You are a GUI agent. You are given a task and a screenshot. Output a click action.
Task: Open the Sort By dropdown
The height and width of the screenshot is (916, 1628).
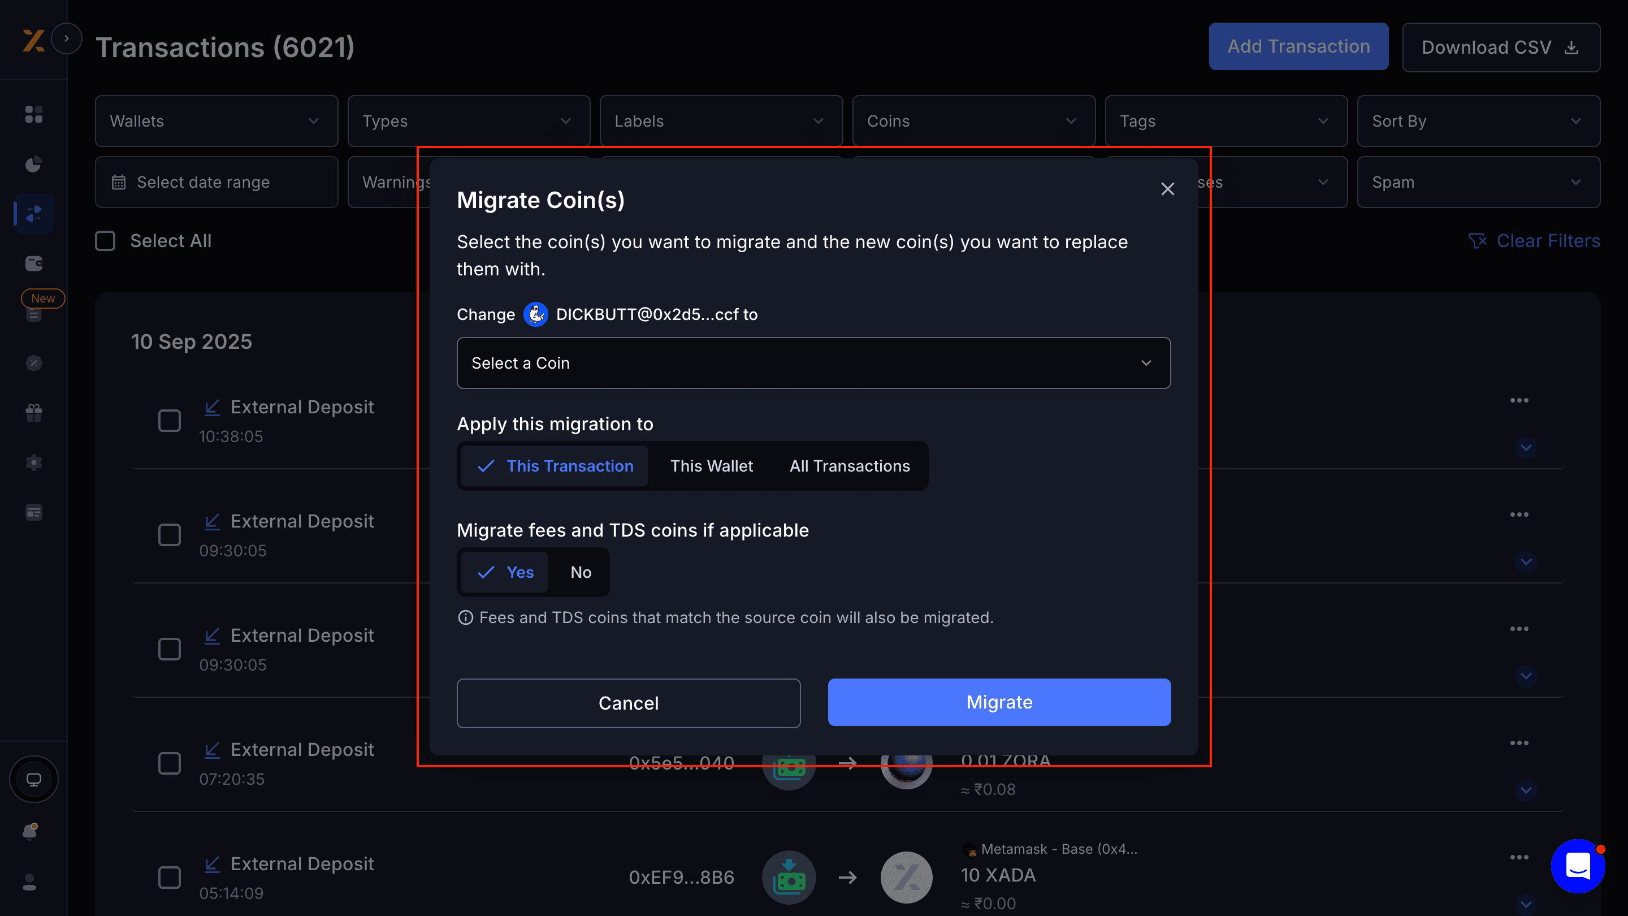1478,121
